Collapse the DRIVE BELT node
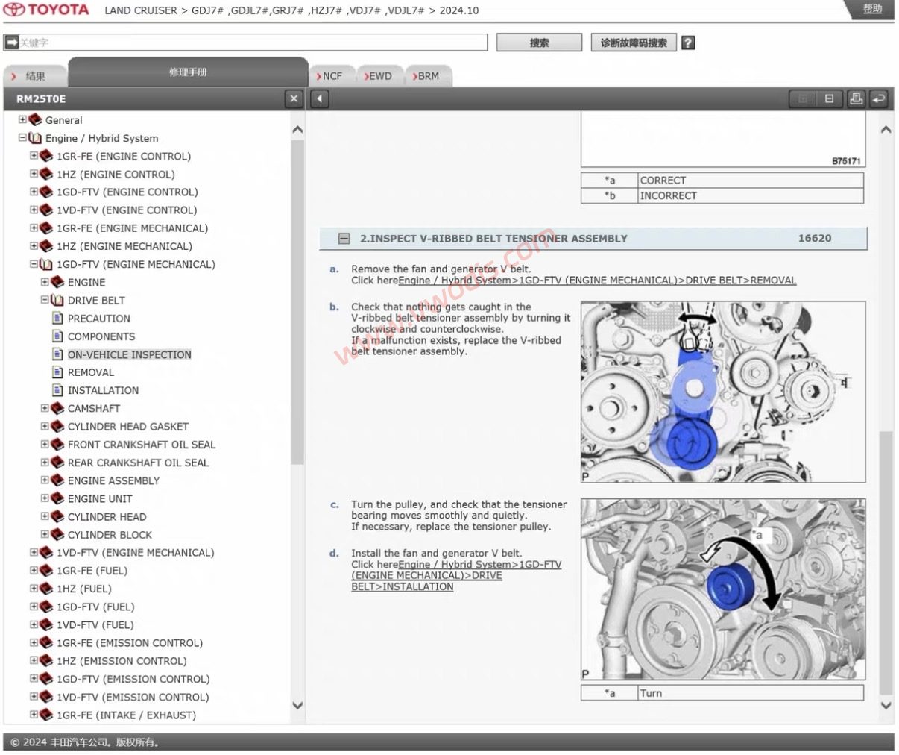The height and width of the screenshot is (755, 899). point(45,300)
